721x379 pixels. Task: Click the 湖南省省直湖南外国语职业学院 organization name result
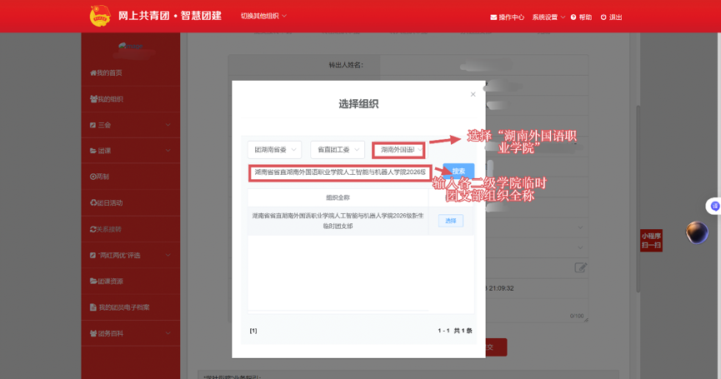point(338,221)
